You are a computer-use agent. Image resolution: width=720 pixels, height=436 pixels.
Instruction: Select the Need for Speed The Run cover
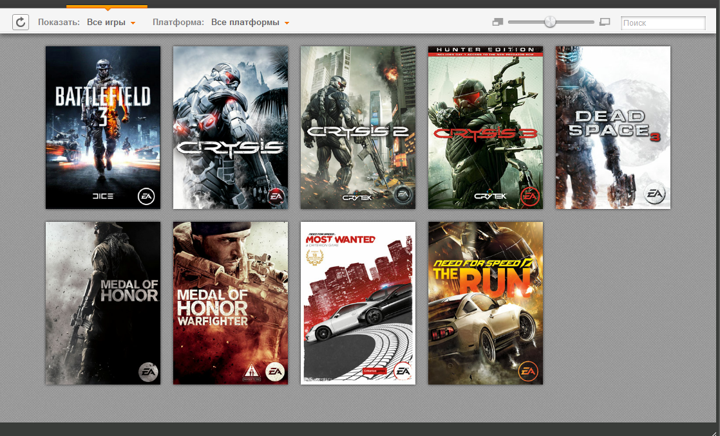pos(486,303)
